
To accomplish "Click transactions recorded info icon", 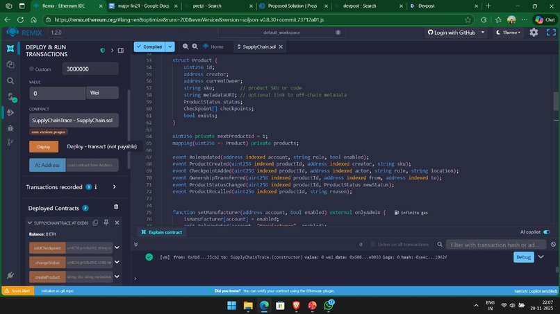I will [x=96, y=187].
